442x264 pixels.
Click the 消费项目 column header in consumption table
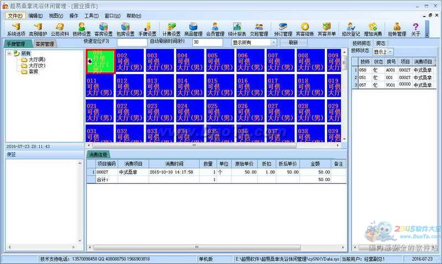(133, 163)
